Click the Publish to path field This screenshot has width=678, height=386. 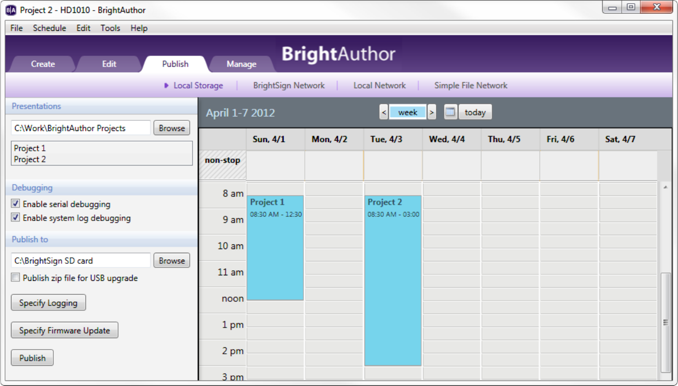click(x=81, y=261)
